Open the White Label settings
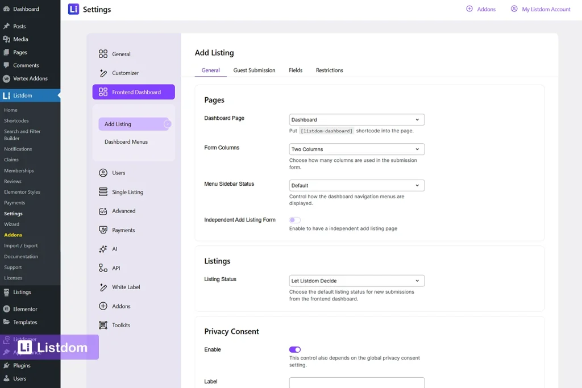 pos(125,287)
